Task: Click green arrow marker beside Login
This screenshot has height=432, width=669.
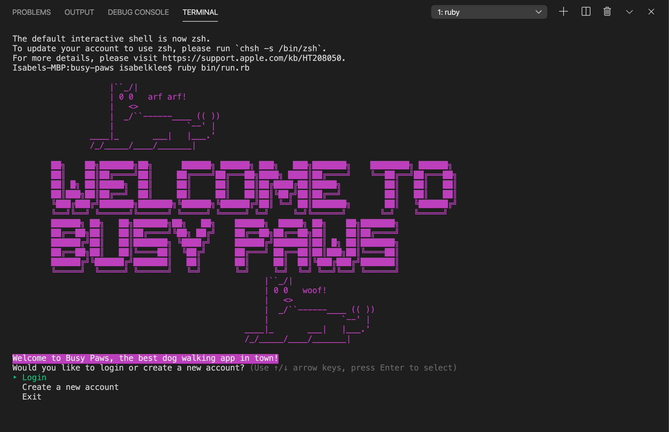Action: click(15, 377)
